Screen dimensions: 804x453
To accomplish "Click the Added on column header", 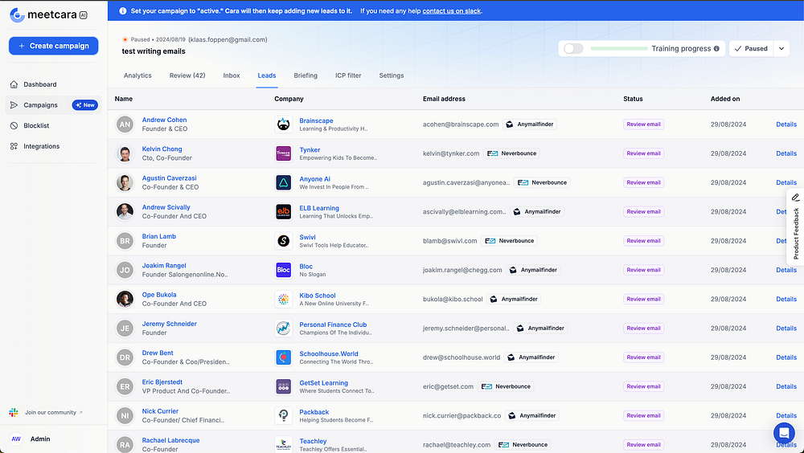I will tap(725, 98).
